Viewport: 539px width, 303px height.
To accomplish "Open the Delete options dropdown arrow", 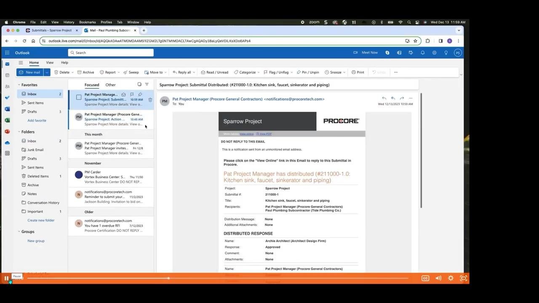I will (72, 72).
